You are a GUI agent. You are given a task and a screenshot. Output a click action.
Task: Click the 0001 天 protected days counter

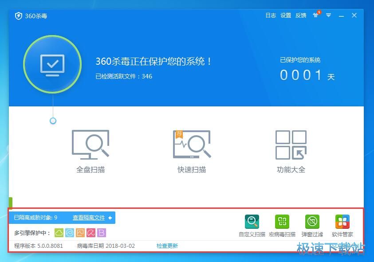point(307,75)
